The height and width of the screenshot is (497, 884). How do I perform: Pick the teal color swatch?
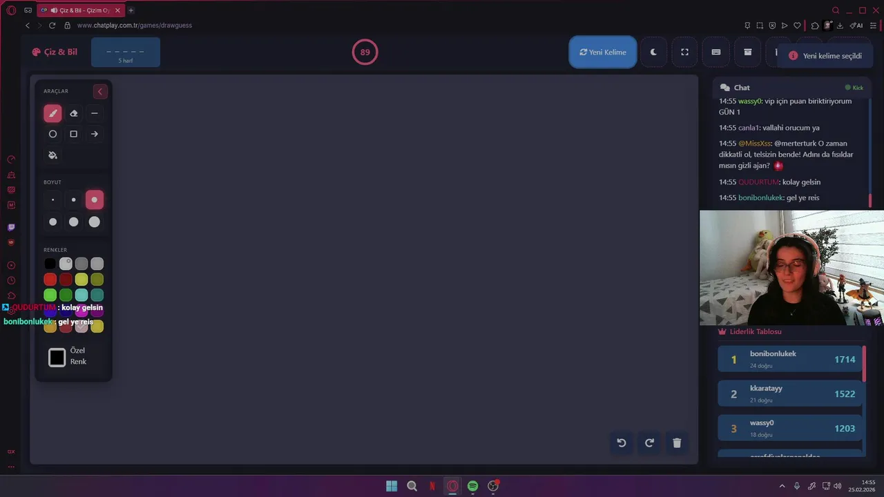[97, 295]
